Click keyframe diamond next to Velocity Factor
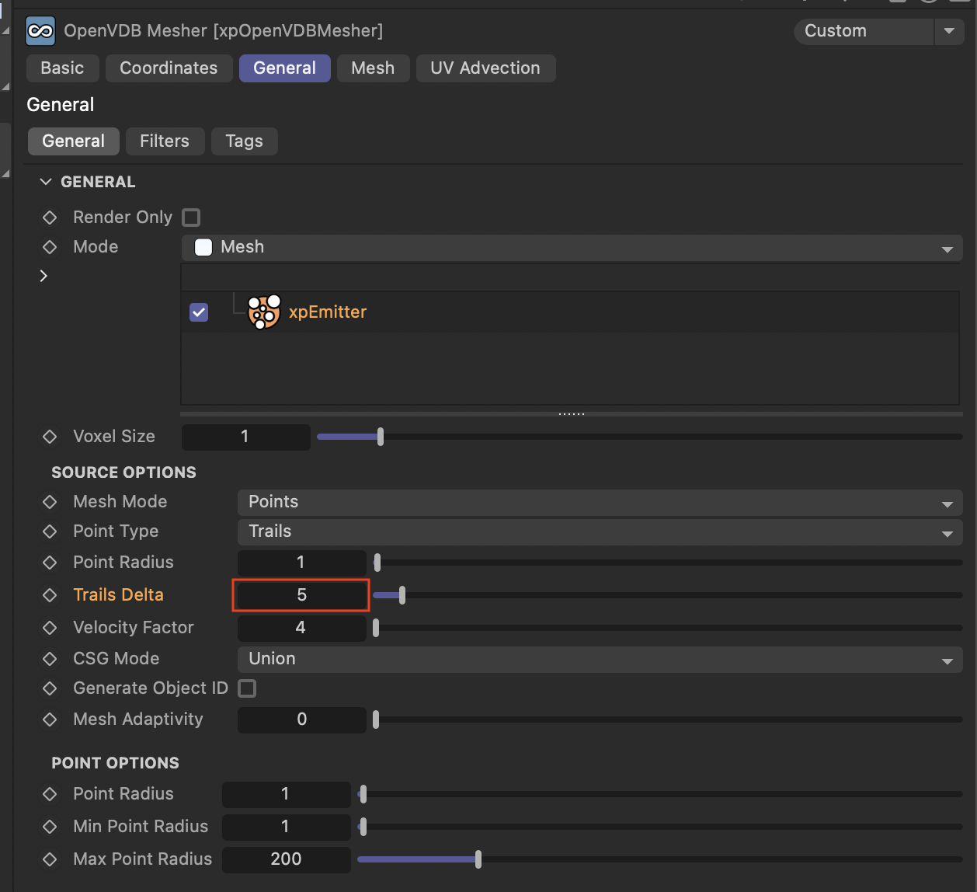Screen dimensions: 977x892 click(50, 628)
